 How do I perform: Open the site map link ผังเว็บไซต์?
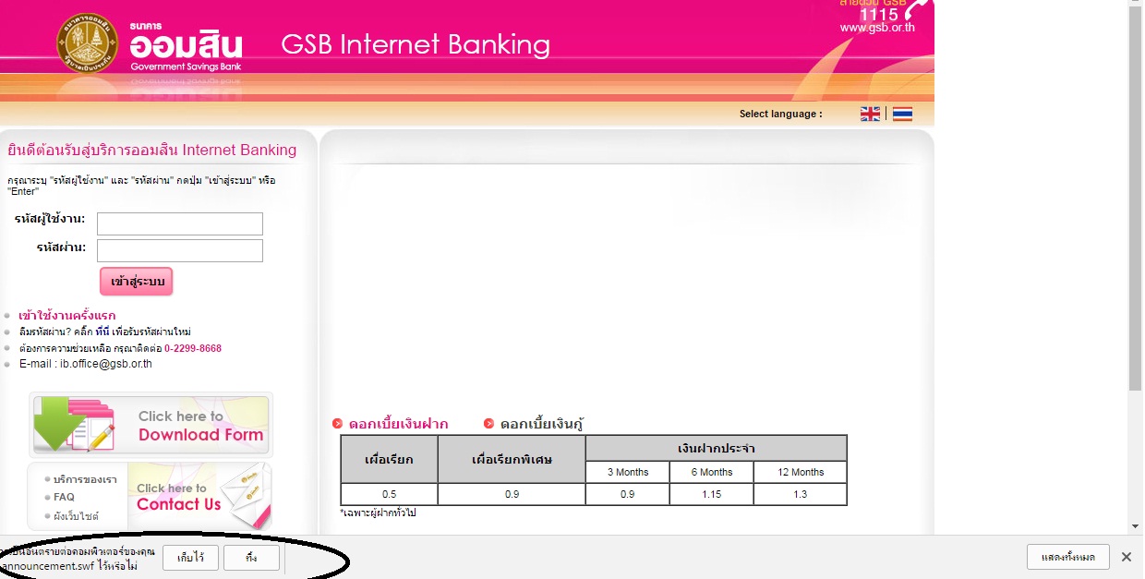coord(76,516)
